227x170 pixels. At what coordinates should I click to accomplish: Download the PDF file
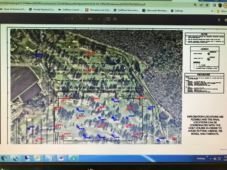click(x=219, y=20)
